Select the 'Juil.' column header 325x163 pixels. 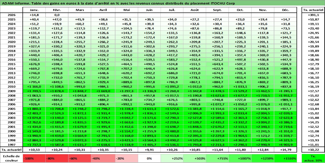[172, 10]
